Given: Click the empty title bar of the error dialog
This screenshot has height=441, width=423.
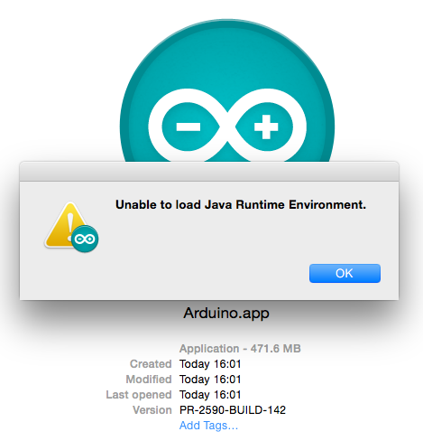Looking at the screenshot, I should tap(209, 172).
